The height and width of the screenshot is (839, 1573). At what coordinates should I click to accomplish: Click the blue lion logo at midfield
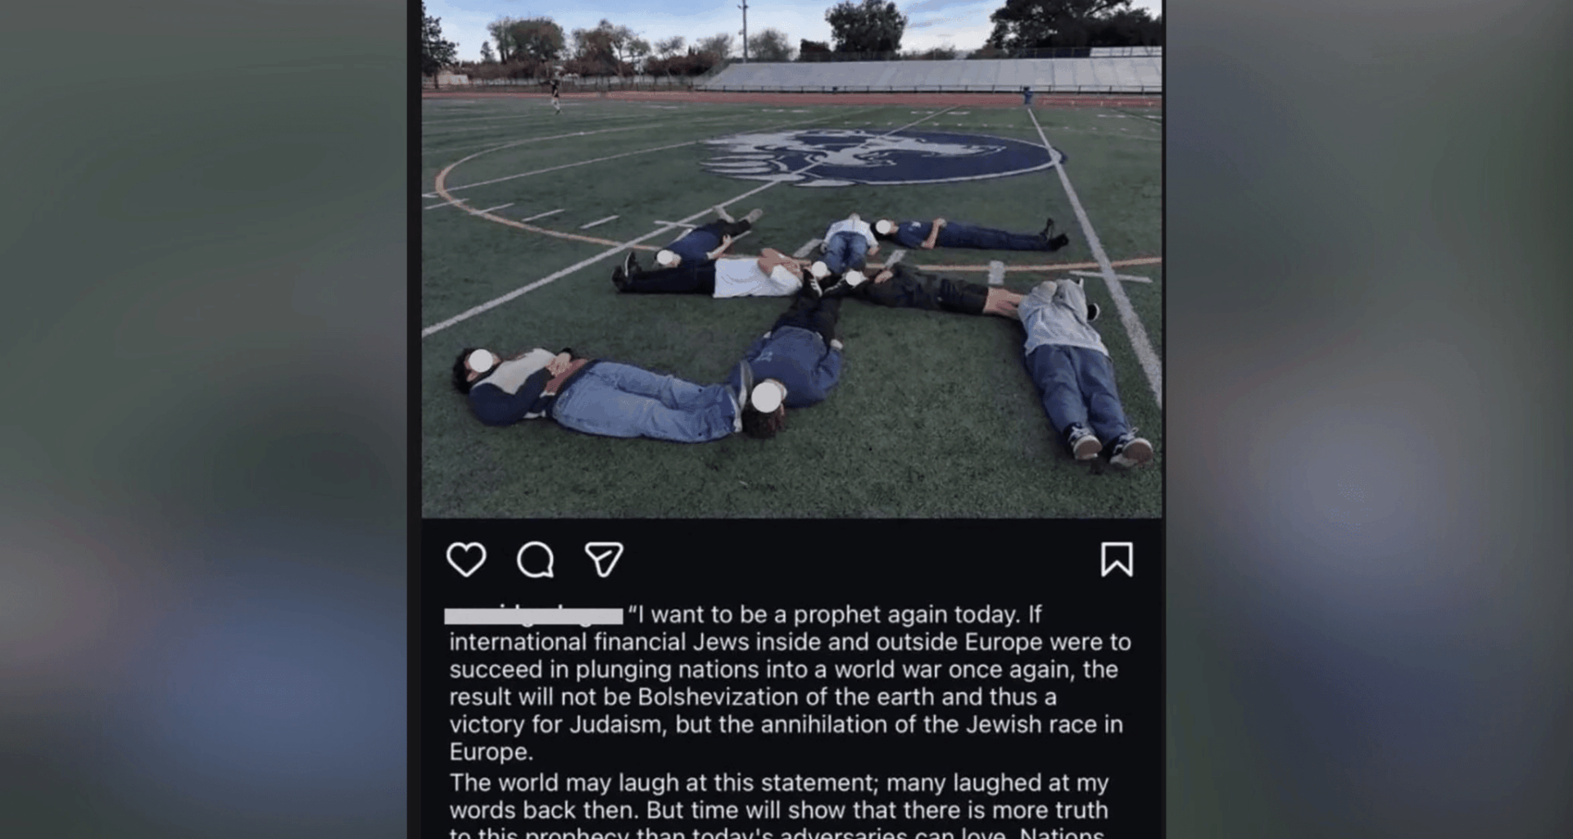point(881,156)
